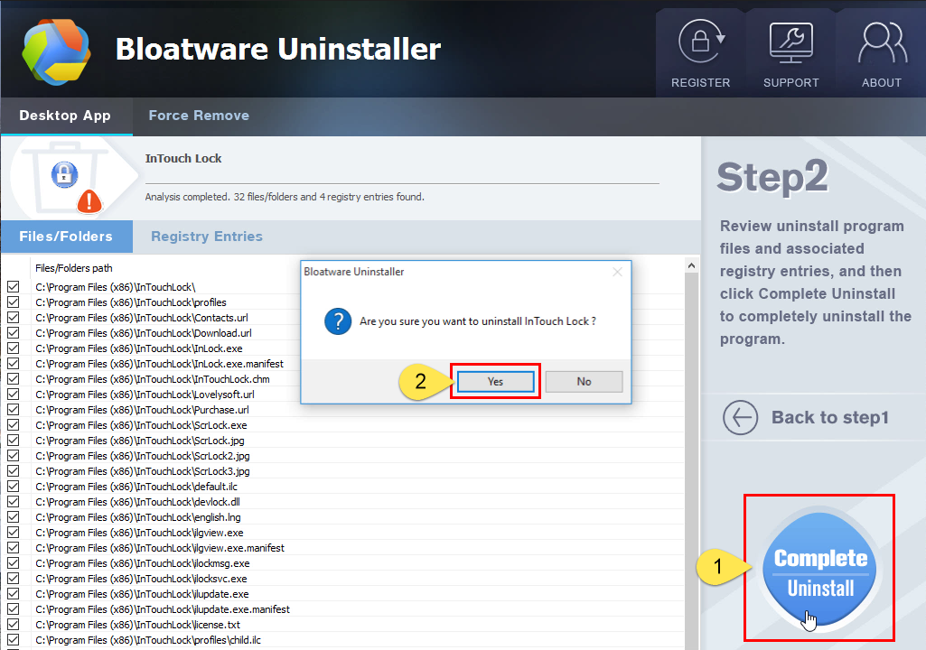Switch to the Force Remove tab
Viewport: 926px width, 650px height.
pos(199,116)
